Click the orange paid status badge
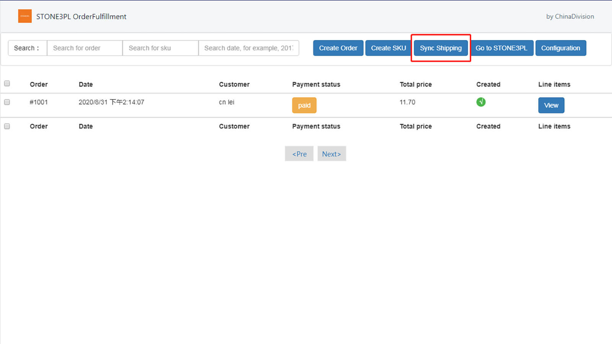Screen dimensions: 612x344 304,105
